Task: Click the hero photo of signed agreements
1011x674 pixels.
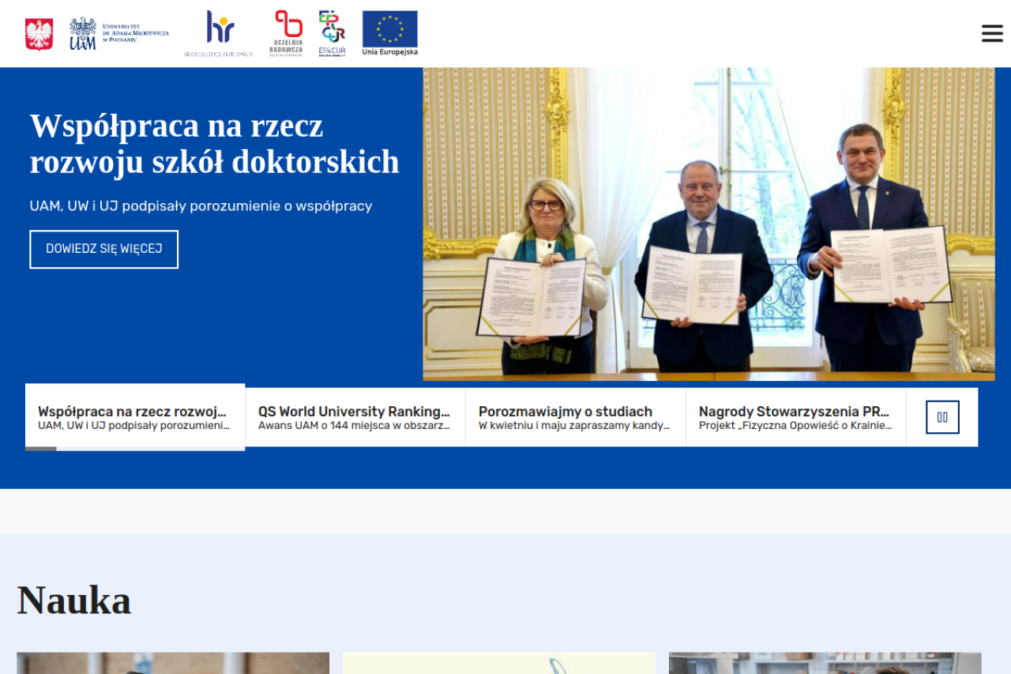Action: pos(708,224)
